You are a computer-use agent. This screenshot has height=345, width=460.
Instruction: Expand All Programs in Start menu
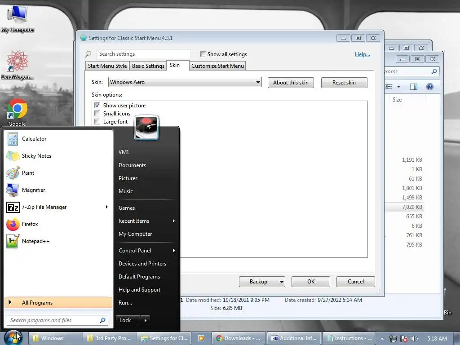[x=58, y=303]
